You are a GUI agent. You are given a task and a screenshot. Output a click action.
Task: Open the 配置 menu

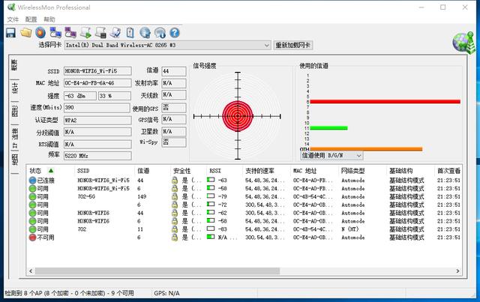click(x=31, y=19)
